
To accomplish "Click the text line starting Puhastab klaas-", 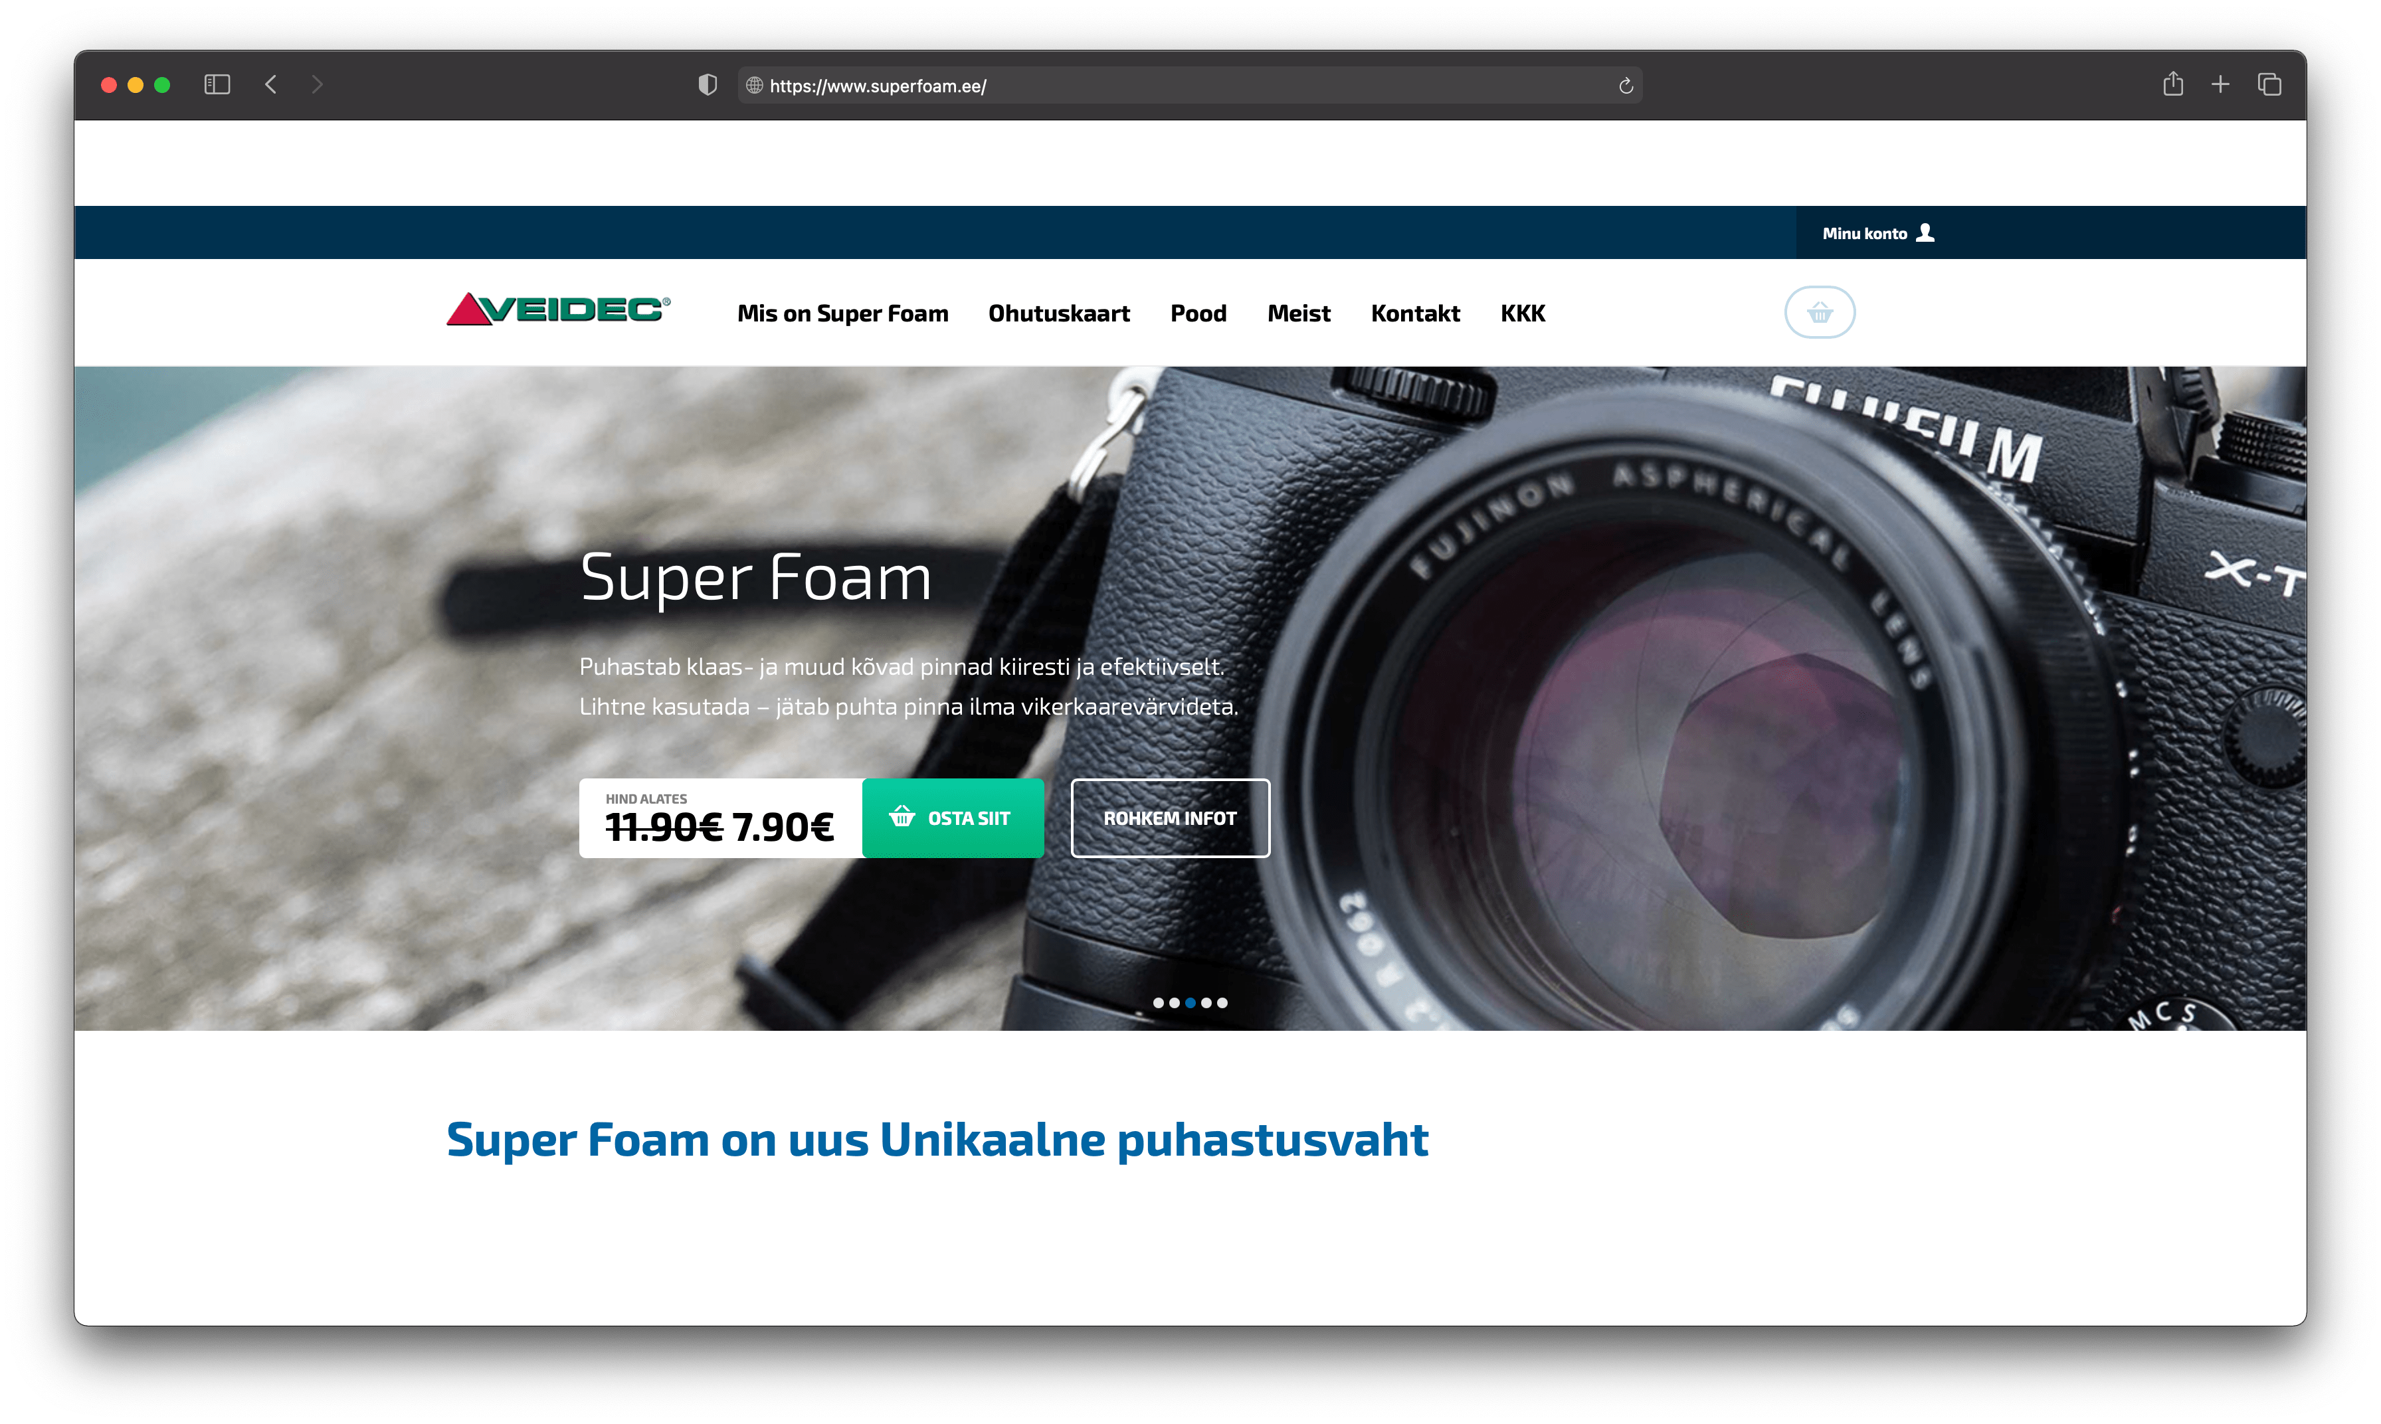I will click(902, 666).
